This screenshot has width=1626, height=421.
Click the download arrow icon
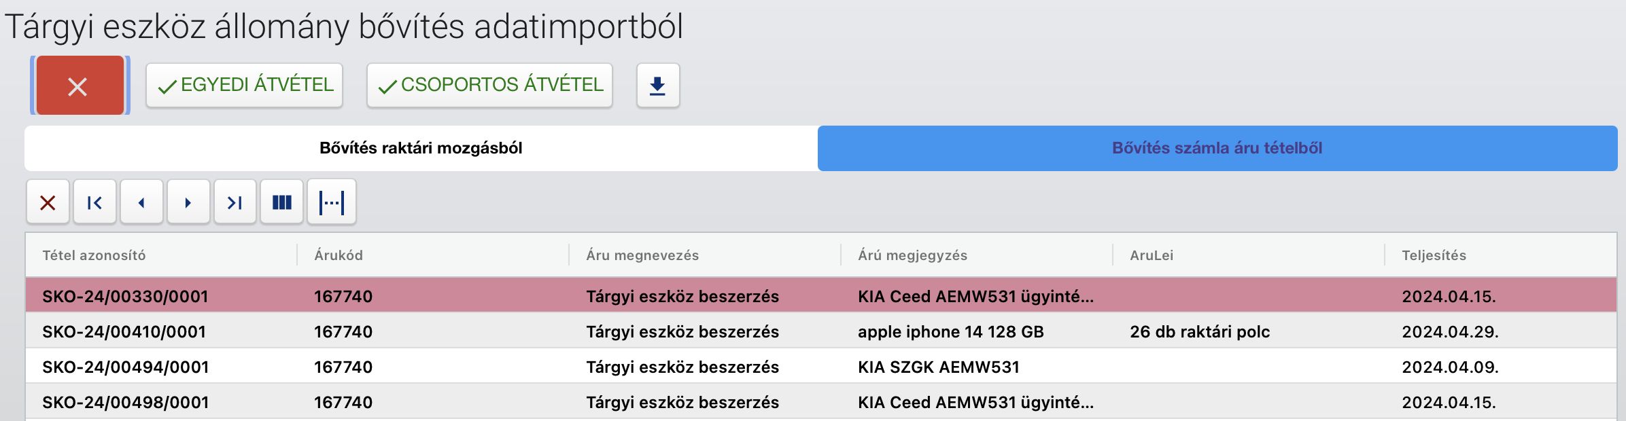point(658,86)
